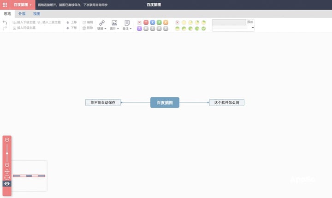Image resolution: width=332 pixels, height=198 pixels.
Task: Remove progress with the second red X icon
Action: 178,23
